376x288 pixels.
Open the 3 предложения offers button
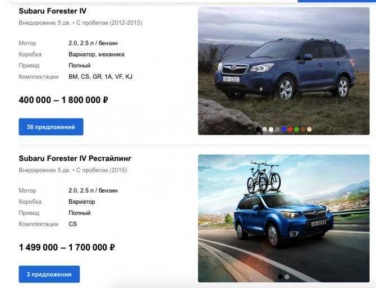point(49,274)
